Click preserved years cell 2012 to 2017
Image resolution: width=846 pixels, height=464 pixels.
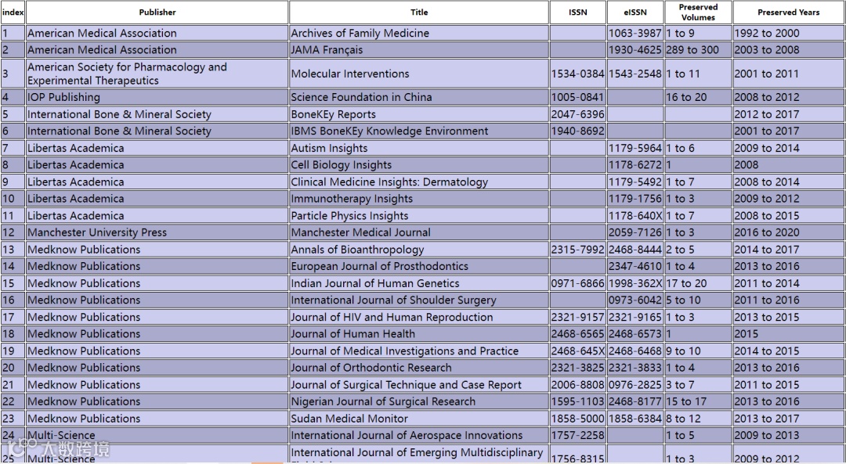(x=788, y=114)
